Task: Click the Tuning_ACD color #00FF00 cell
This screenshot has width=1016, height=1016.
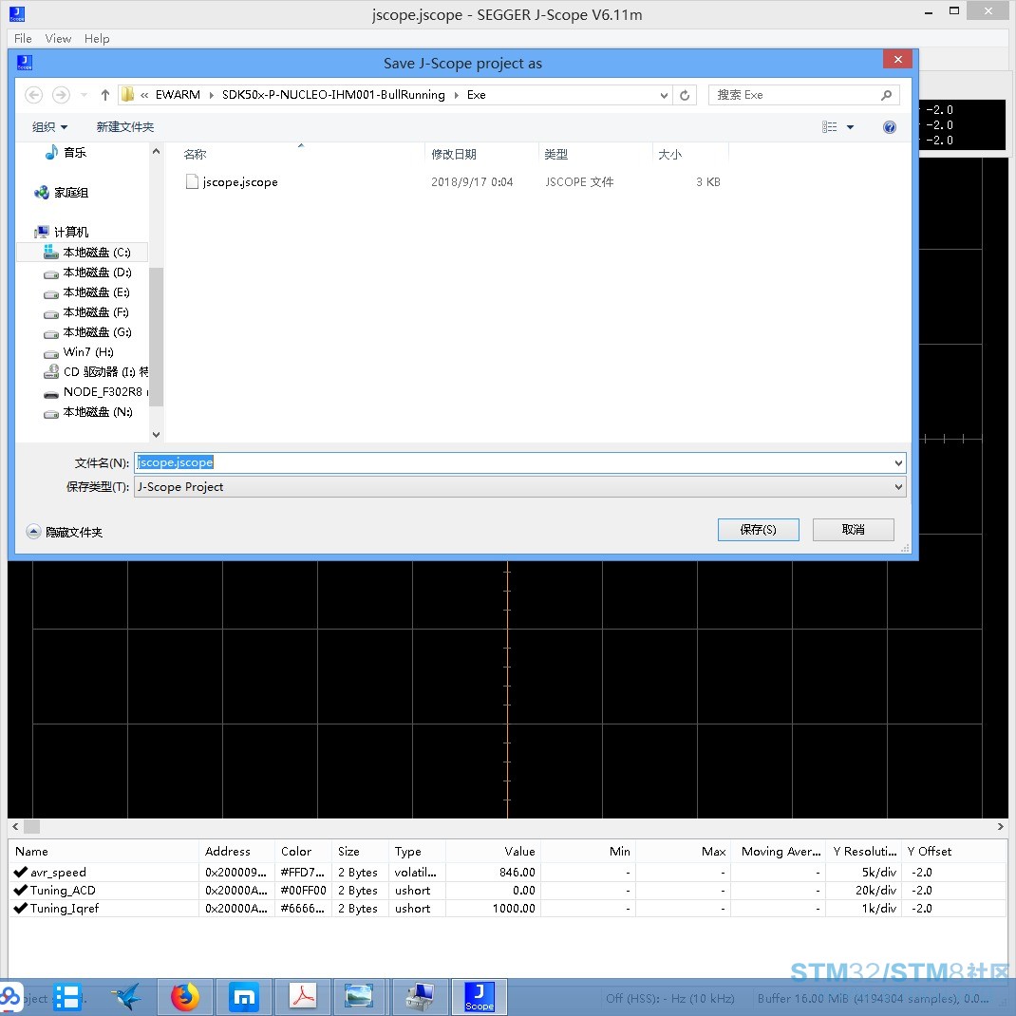Action: click(x=303, y=891)
